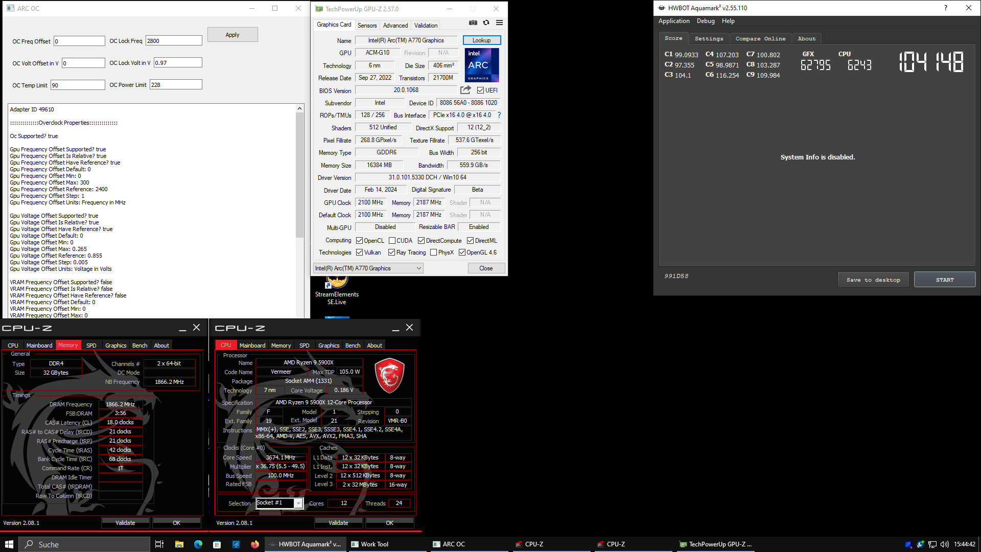981x552 pixels.
Task: Open the SPD tab in CPU-Z Memory window
Action: pos(91,346)
